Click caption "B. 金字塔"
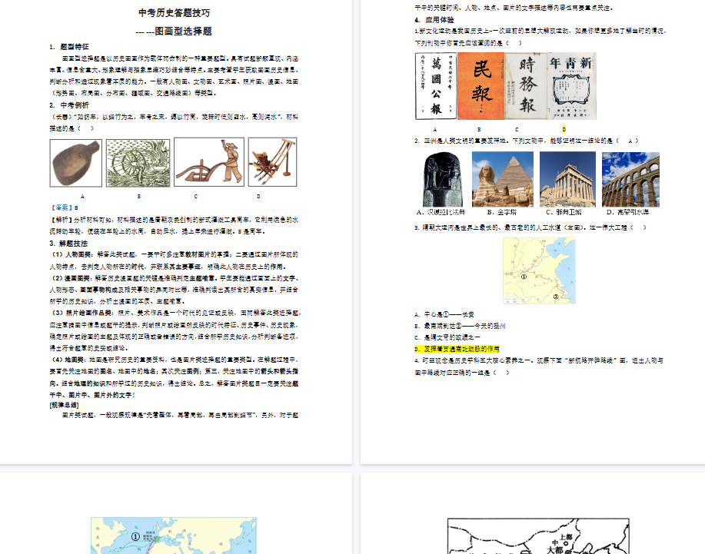This screenshot has height=554, width=705. click(502, 212)
